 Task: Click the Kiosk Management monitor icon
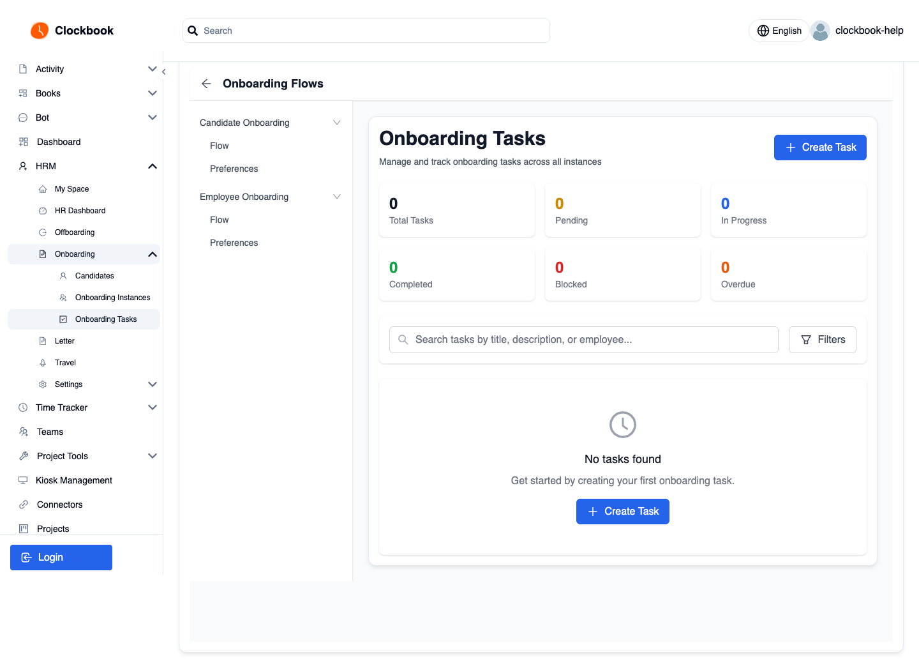pyautogui.click(x=23, y=480)
